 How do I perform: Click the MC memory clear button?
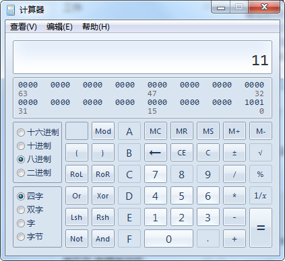coord(156,131)
